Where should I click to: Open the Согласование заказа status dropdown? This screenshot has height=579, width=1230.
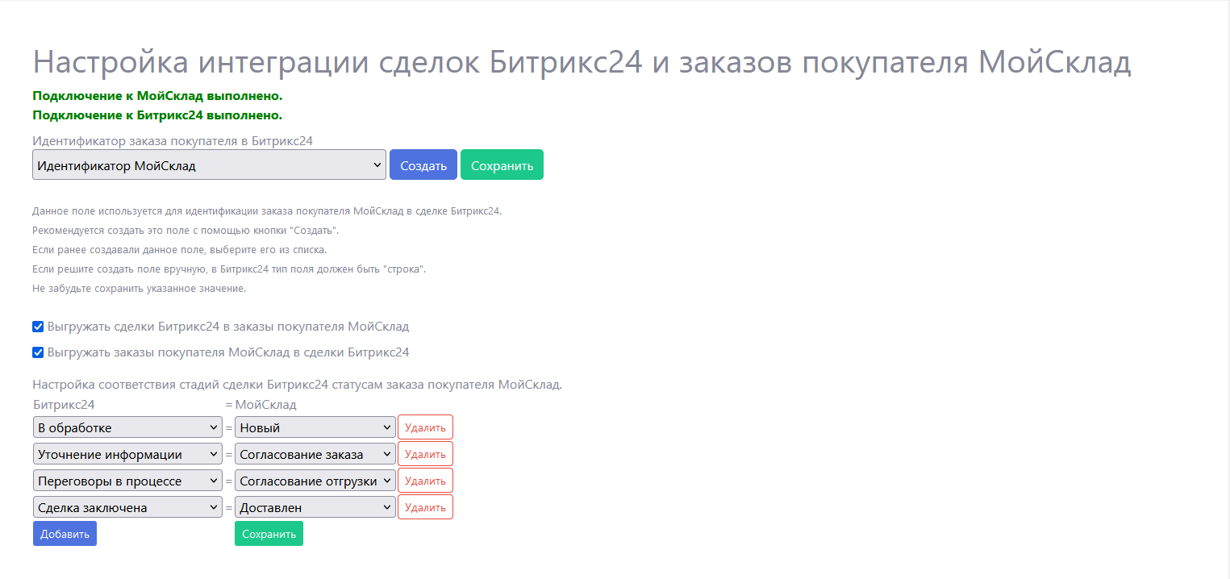tap(315, 454)
